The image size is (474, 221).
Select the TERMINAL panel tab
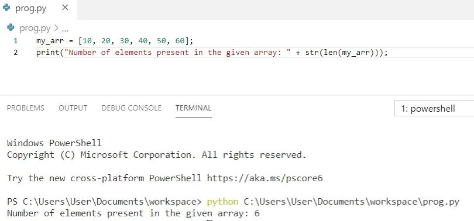pos(194,108)
